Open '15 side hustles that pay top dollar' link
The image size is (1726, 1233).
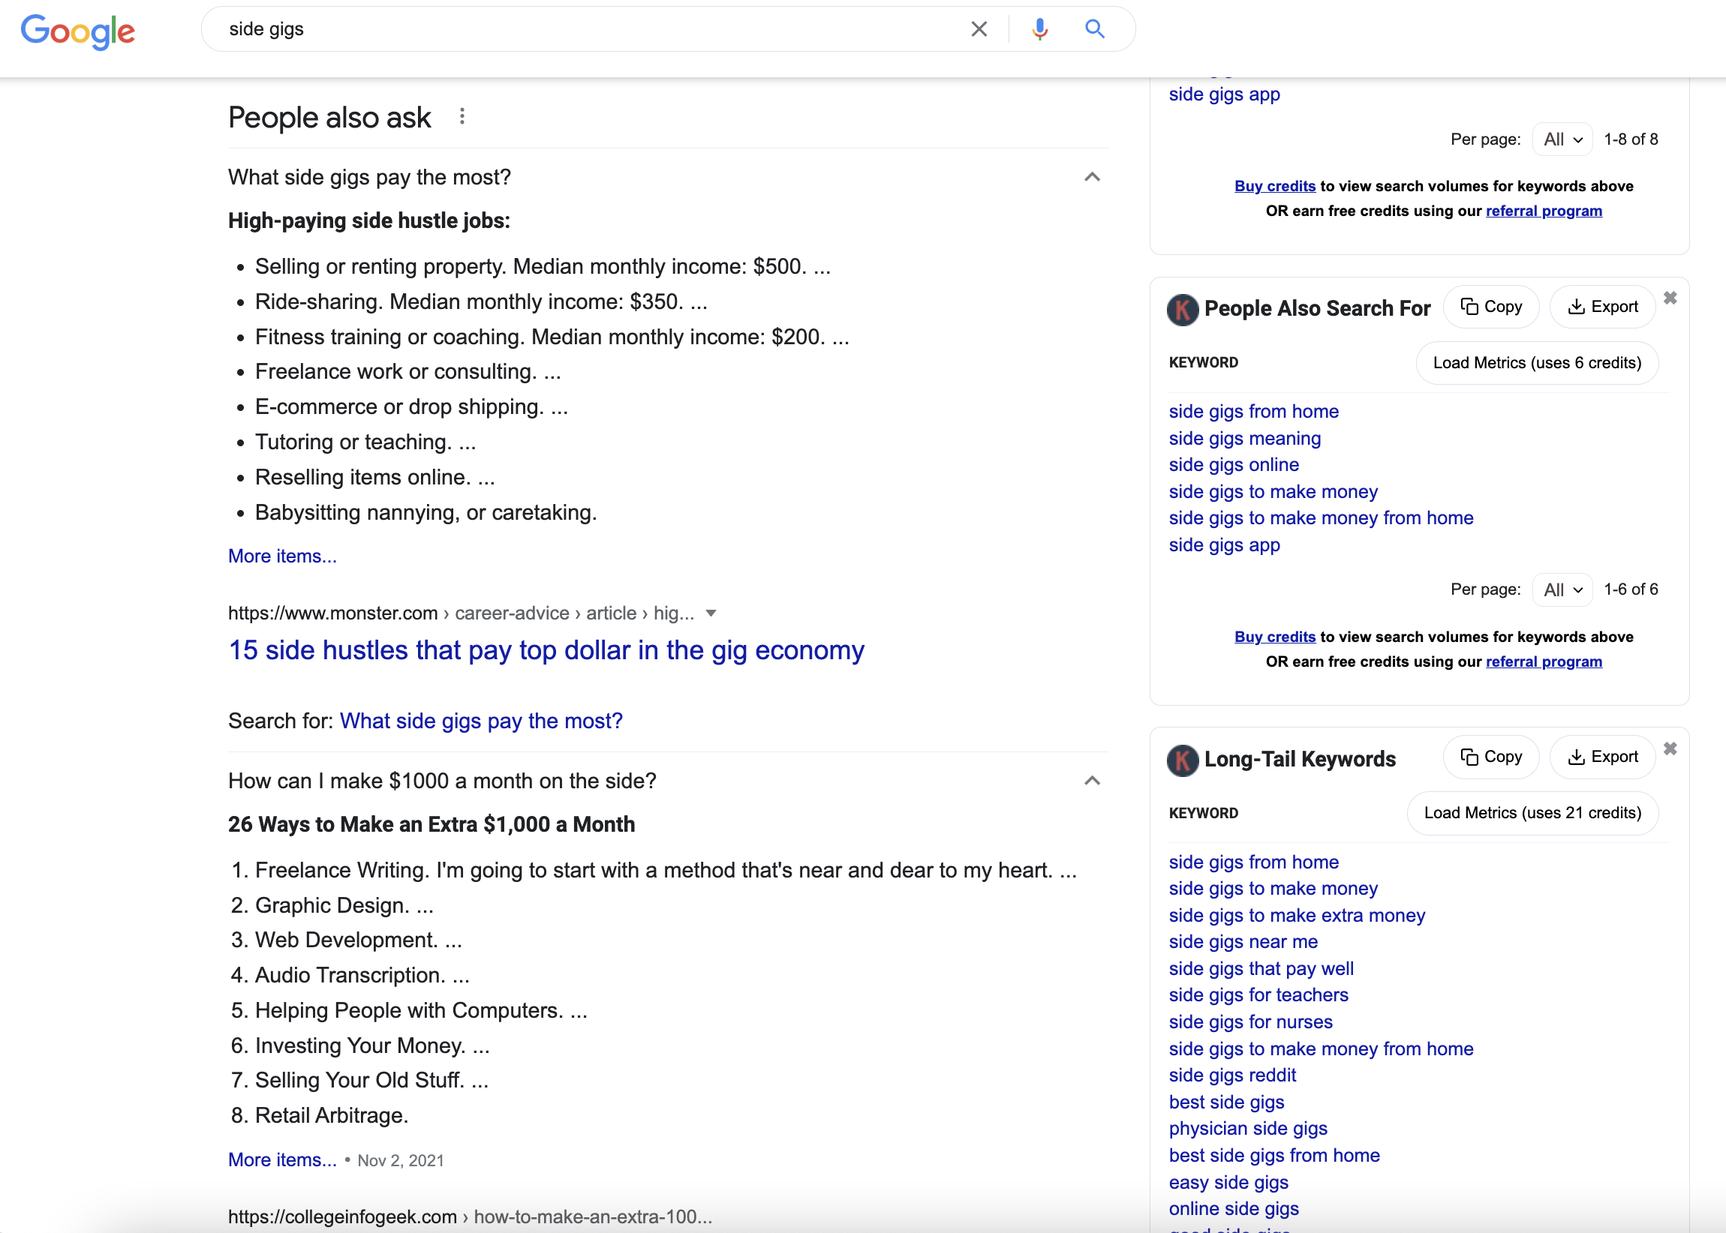pyautogui.click(x=546, y=651)
